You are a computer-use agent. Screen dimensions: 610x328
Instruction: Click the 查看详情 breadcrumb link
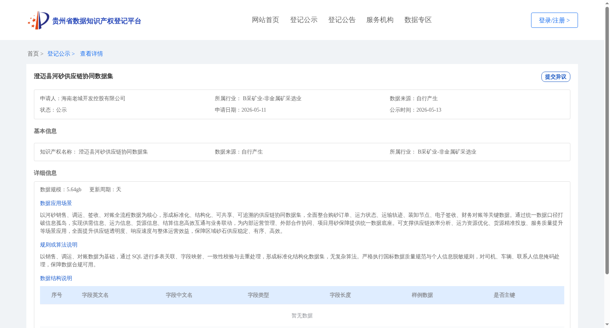(x=91, y=54)
